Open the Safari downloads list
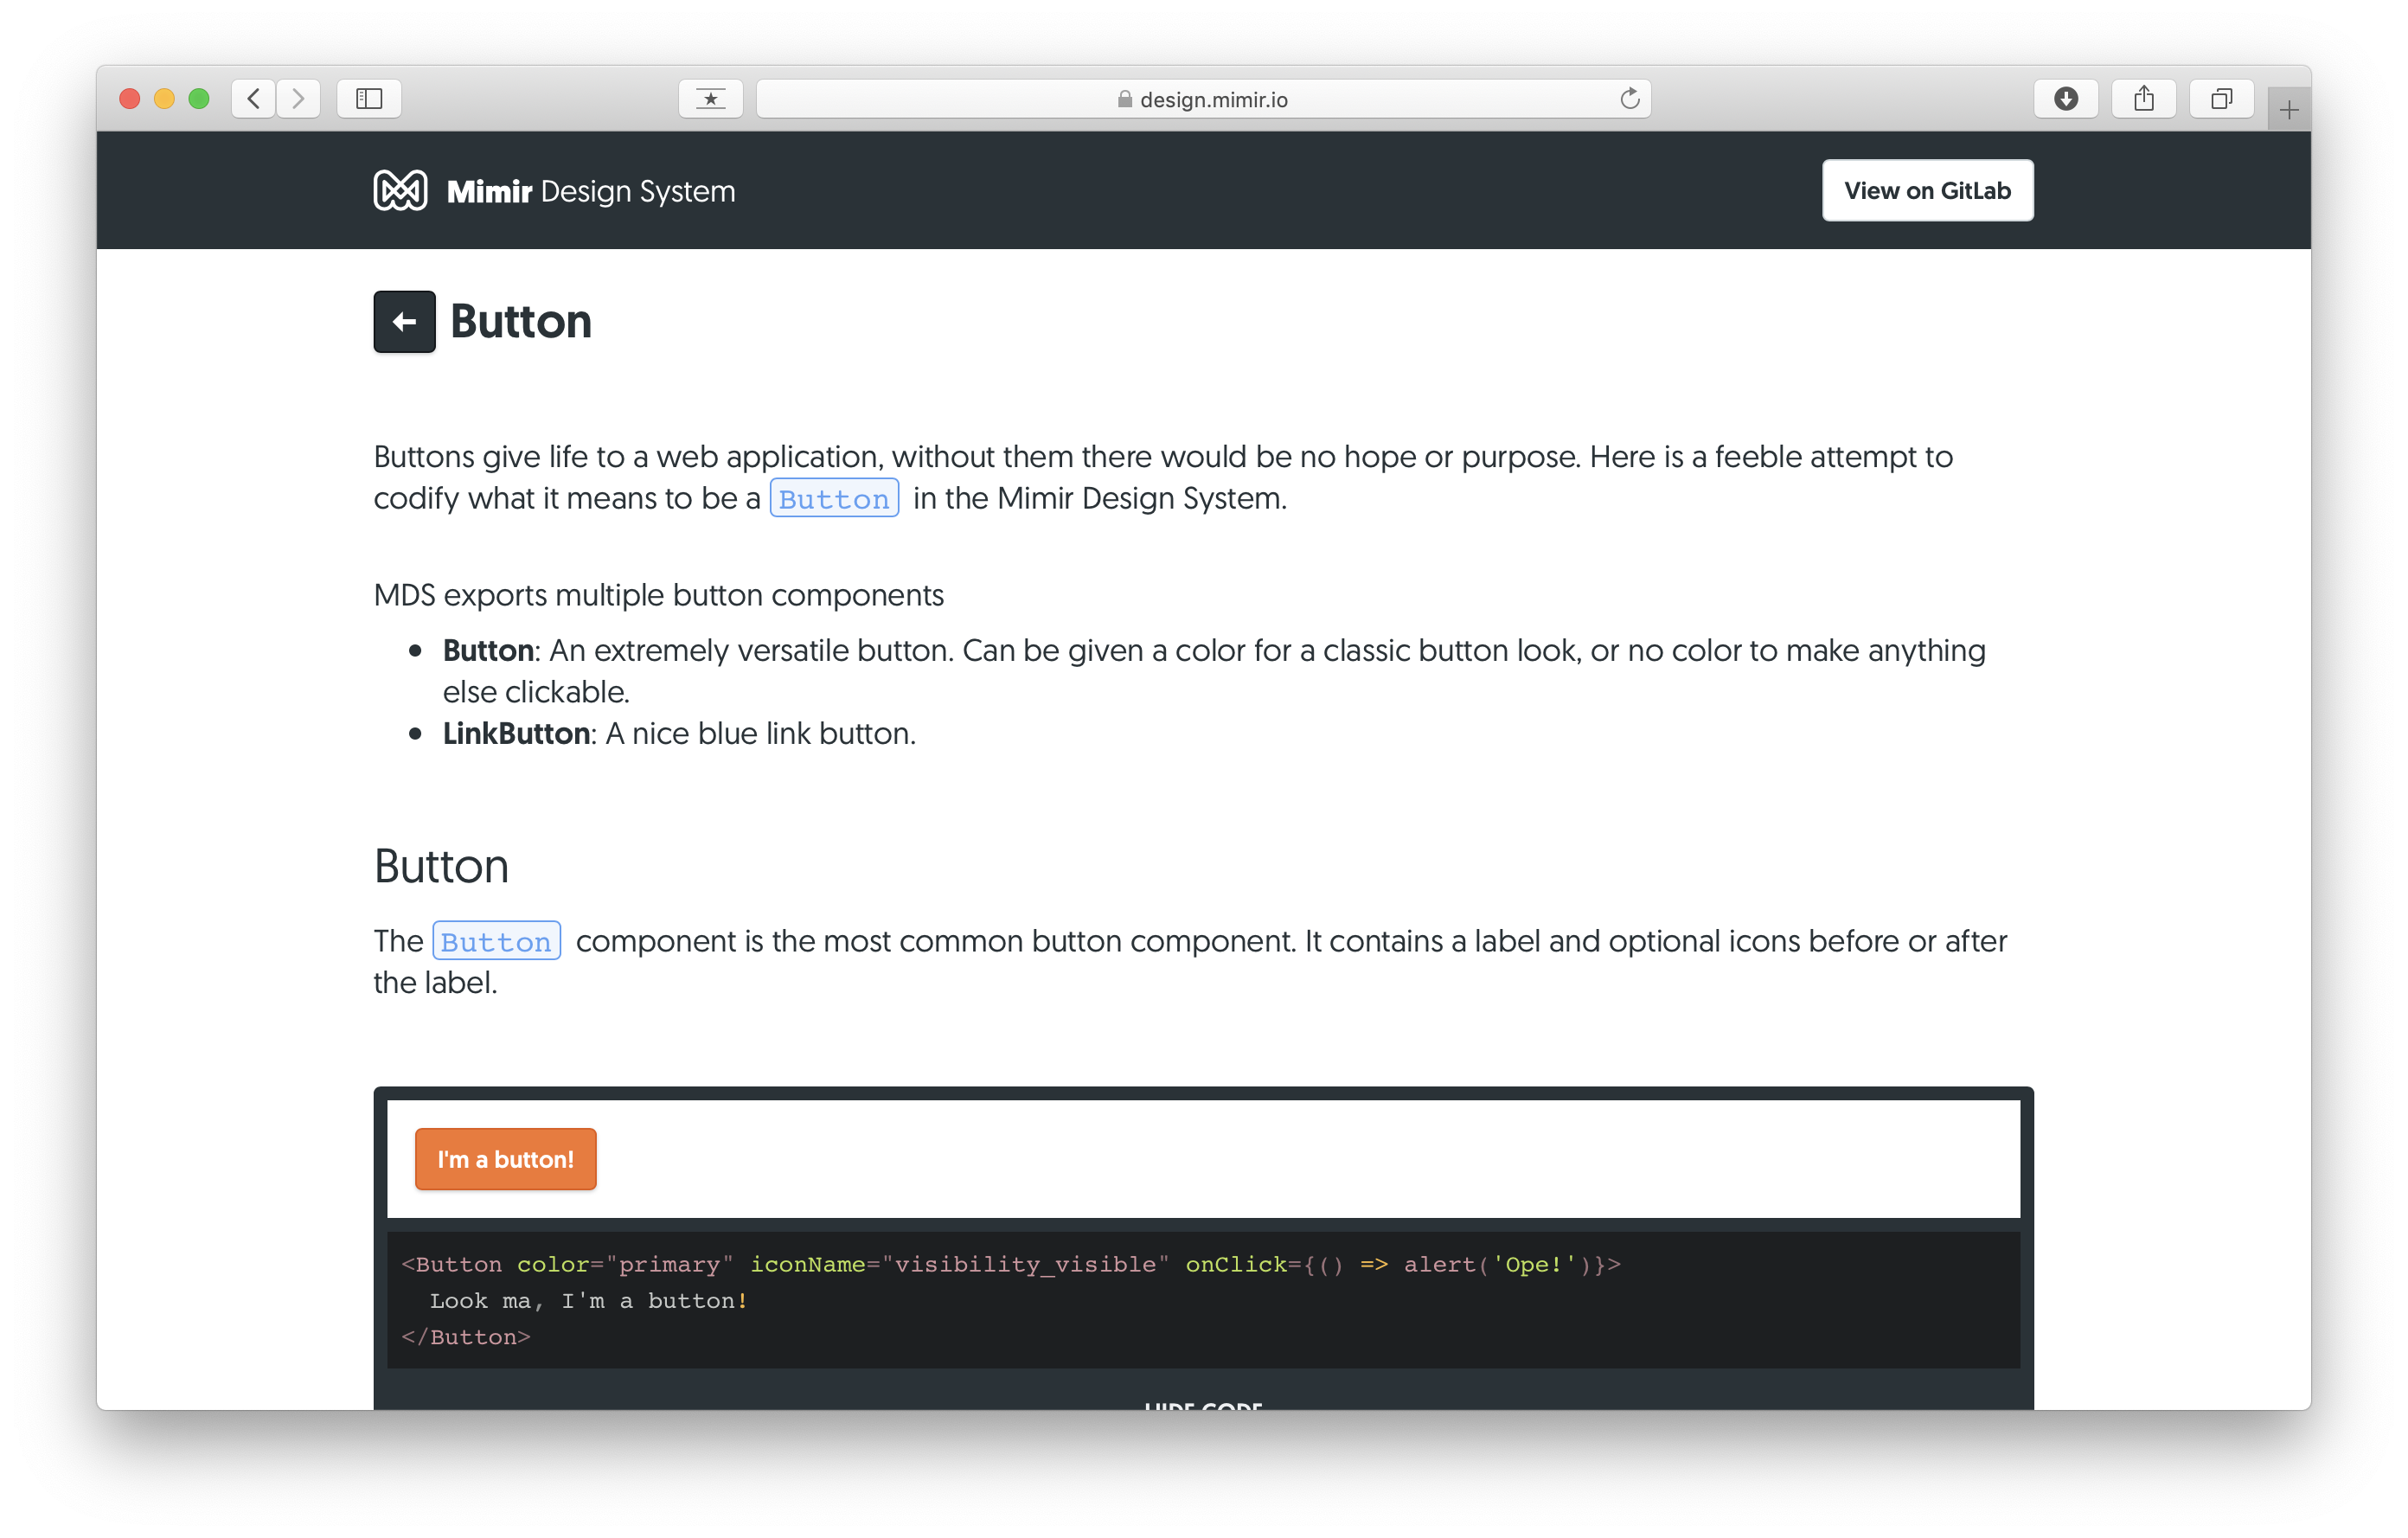The height and width of the screenshot is (1538, 2408). [2065, 99]
